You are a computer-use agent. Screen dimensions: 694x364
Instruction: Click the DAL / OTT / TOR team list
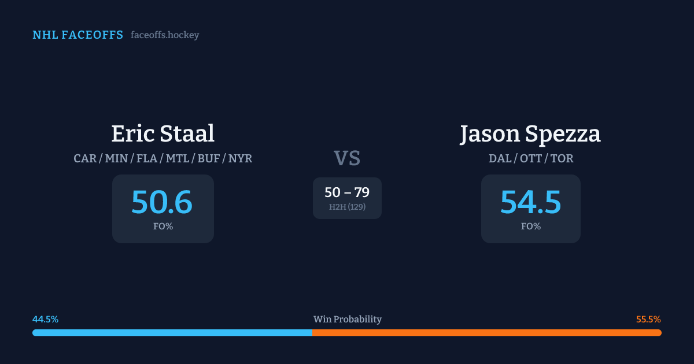[x=530, y=158]
